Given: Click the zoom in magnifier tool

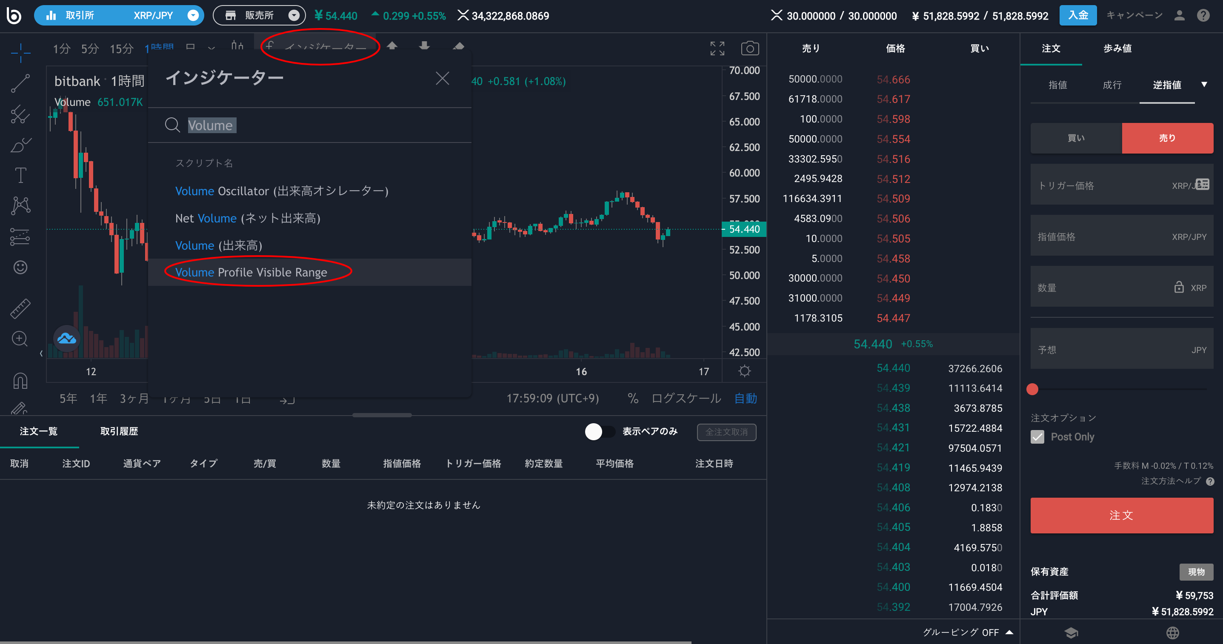Looking at the screenshot, I should 20,339.
